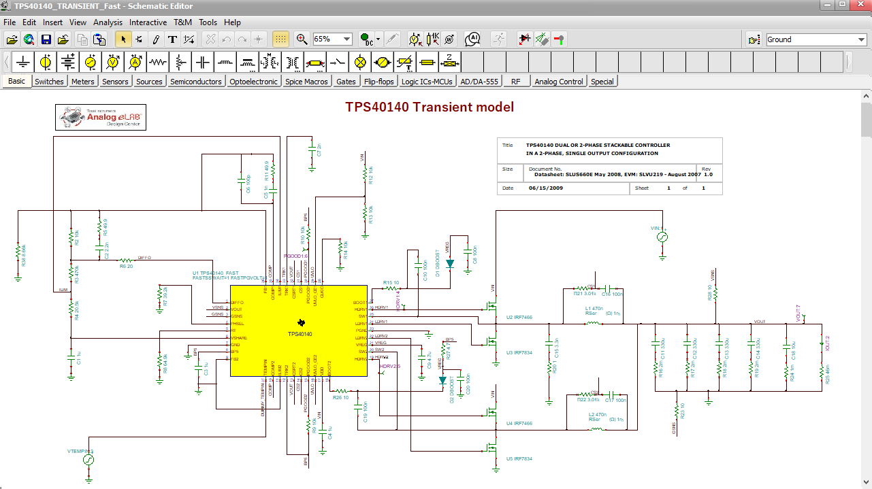The width and height of the screenshot is (872, 489).
Task: Toggle the grid display button
Action: [x=280, y=39]
